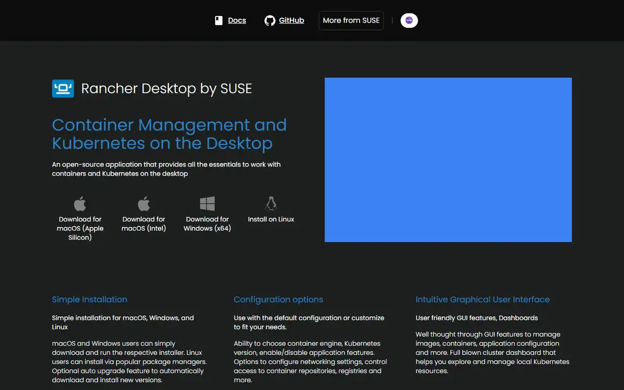Click Intuitive Graphical User Interface heading

482,299
